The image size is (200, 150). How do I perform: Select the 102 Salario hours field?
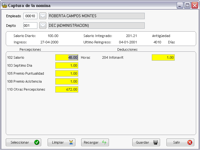click(67, 57)
